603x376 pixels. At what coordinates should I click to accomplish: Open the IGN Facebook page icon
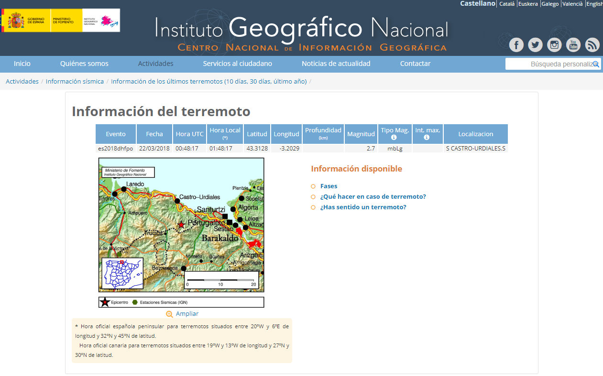tap(516, 45)
